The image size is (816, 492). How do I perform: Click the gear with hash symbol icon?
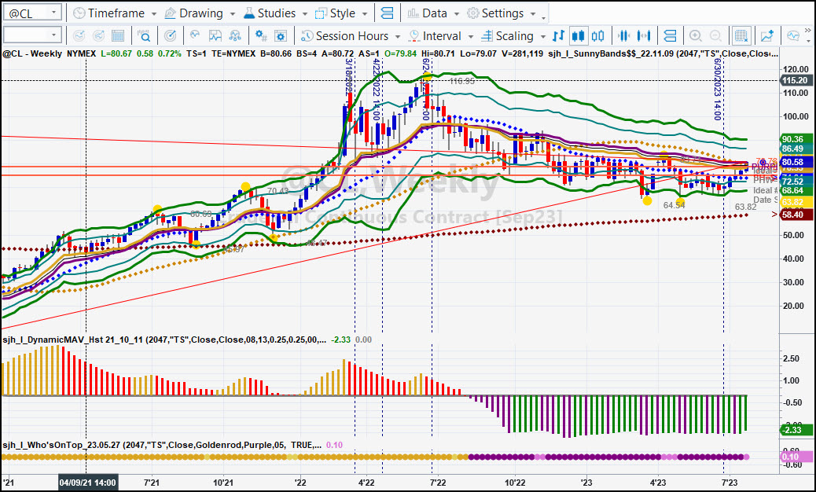pyautogui.click(x=261, y=36)
